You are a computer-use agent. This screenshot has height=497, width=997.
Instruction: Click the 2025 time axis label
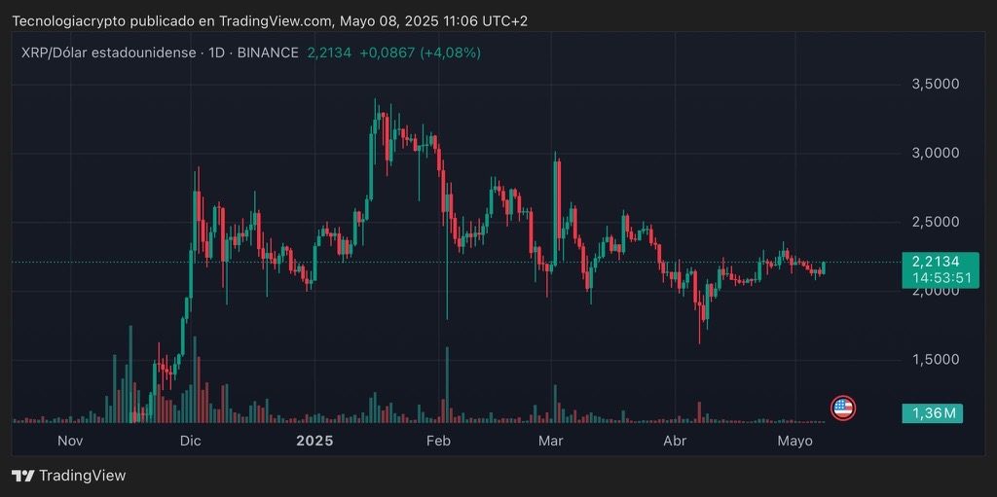(314, 442)
